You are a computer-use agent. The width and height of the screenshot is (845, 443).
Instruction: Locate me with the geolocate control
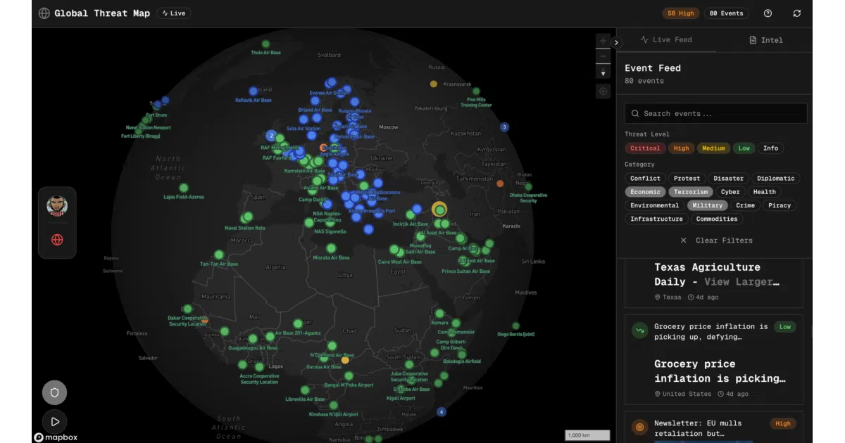click(x=603, y=91)
